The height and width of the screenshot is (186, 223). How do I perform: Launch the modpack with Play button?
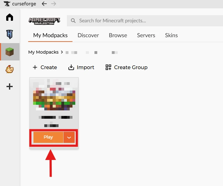pyautogui.click(x=48, y=137)
